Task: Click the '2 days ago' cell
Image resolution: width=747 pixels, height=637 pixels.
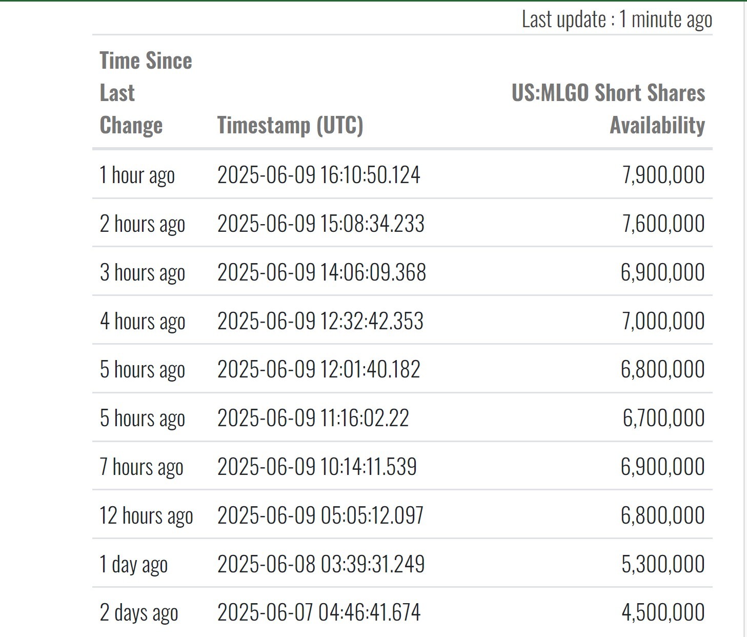Action: point(139,613)
